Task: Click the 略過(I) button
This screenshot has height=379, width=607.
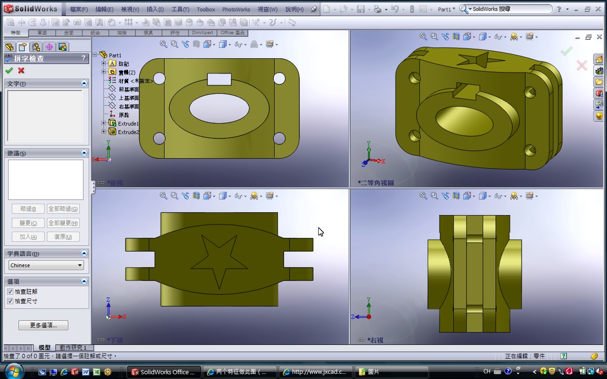Action: pyautogui.click(x=28, y=208)
